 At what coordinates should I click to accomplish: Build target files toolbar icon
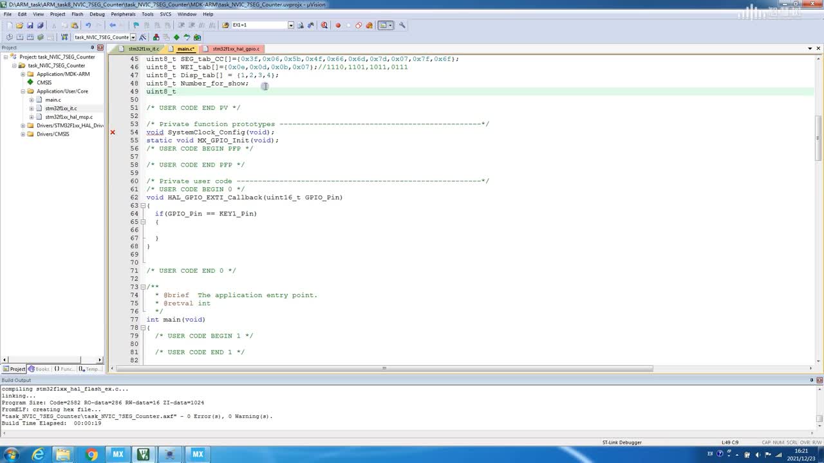pos(19,37)
